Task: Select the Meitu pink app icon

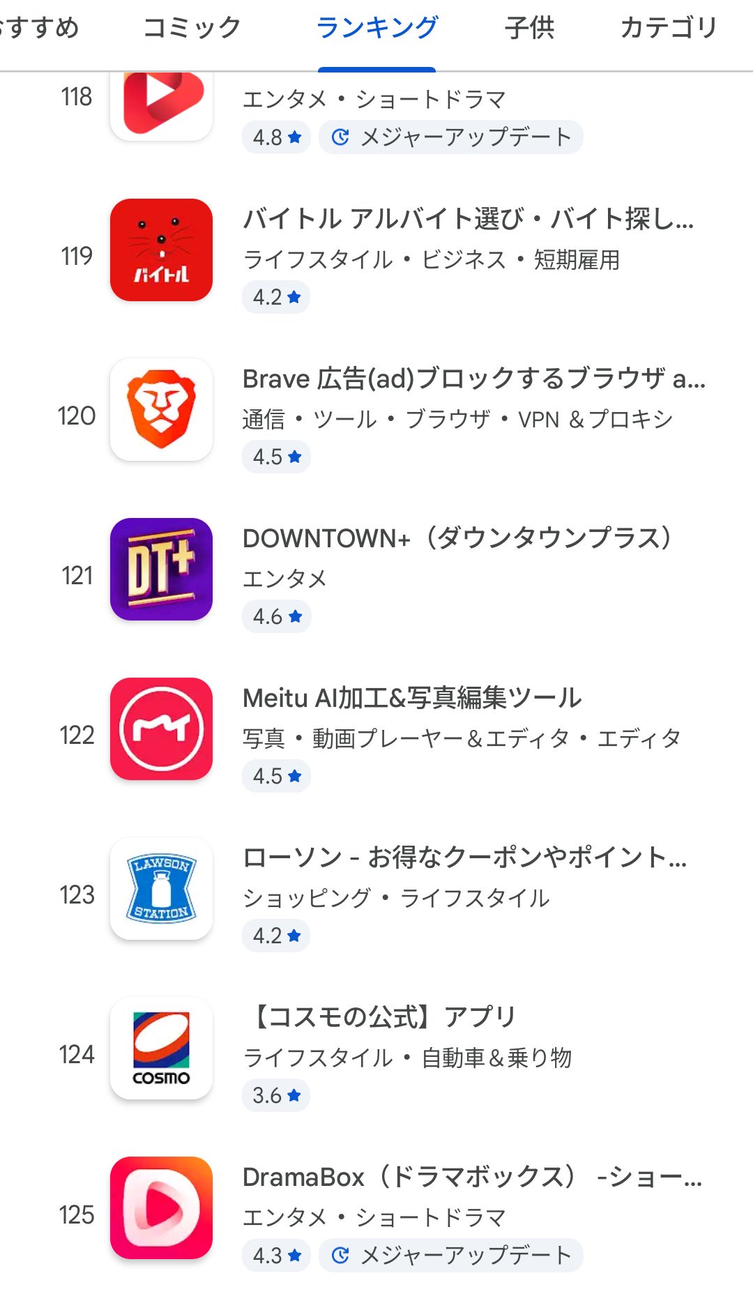Action: (x=161, y=729)
